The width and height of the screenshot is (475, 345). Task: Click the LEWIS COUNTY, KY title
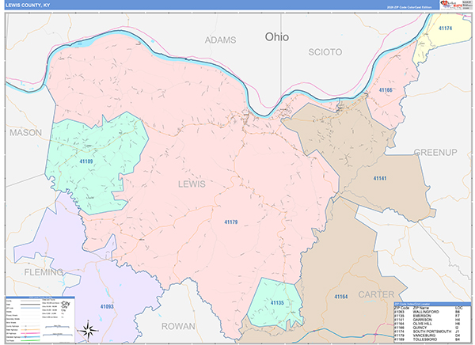click(x=28, y=6)
